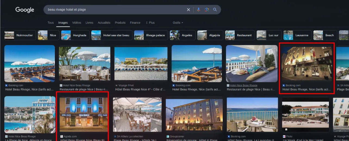
Task: Open the blue sunbeds and parasol image
Action: tap(197, 64)
